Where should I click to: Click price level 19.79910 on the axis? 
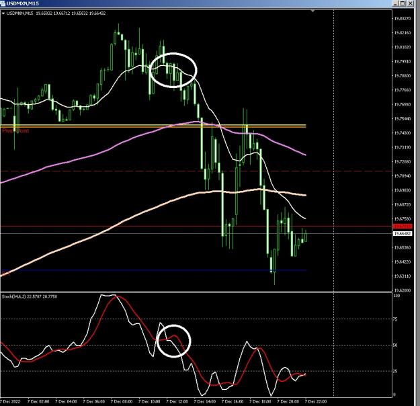(x=403, y=61)
